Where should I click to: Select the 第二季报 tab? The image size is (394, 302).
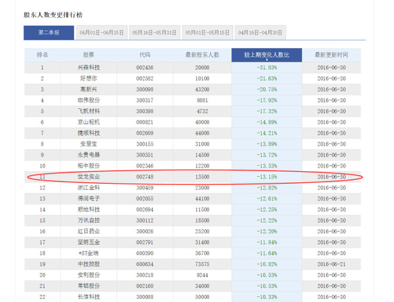coord(48,32)
